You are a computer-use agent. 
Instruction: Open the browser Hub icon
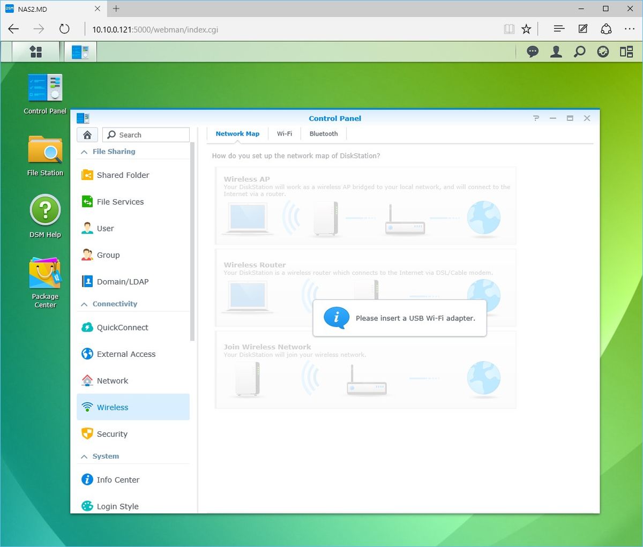coord(559,29)
